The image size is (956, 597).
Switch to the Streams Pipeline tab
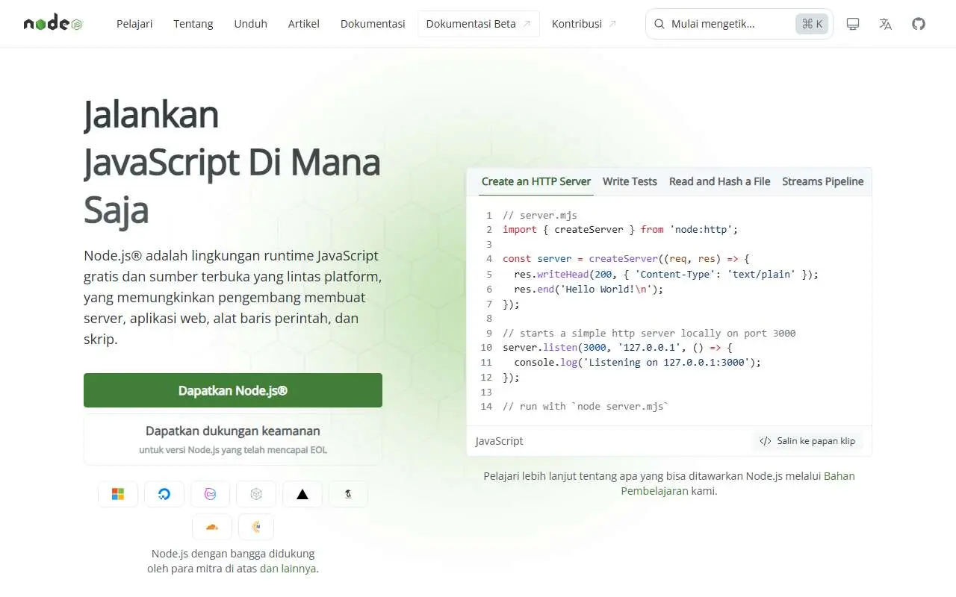(823, 181)
